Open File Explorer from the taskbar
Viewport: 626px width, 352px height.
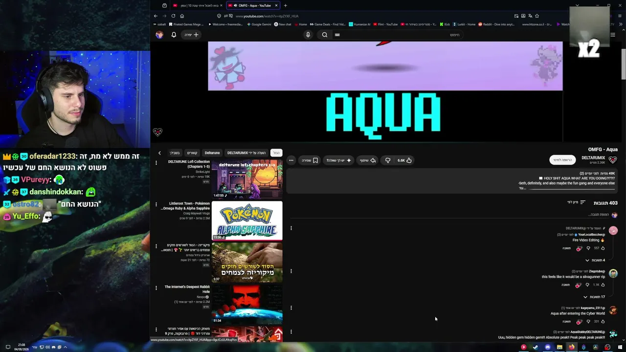(x=559, y=347)
